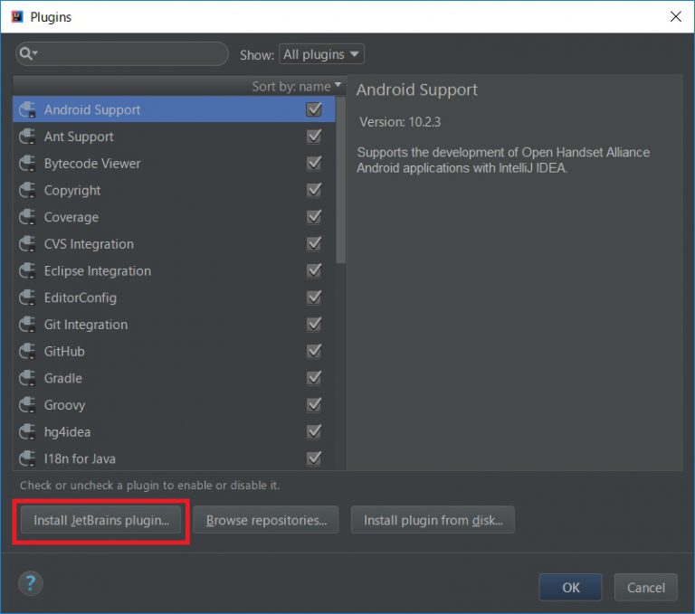Select Eclipse Integration in the plugin list
This screenshot has width=695, height=614.
[x=98, y=271]
